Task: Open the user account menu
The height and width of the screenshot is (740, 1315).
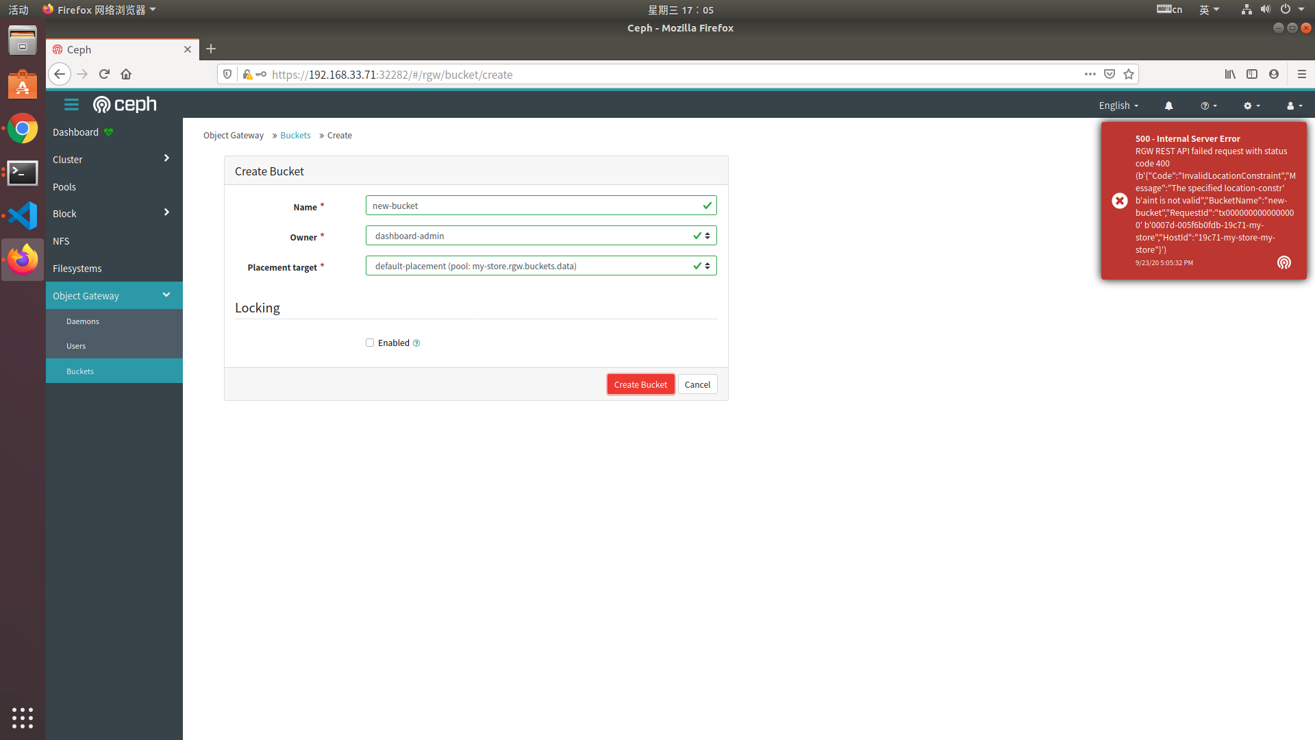Action: click(x=1292, y=106)
